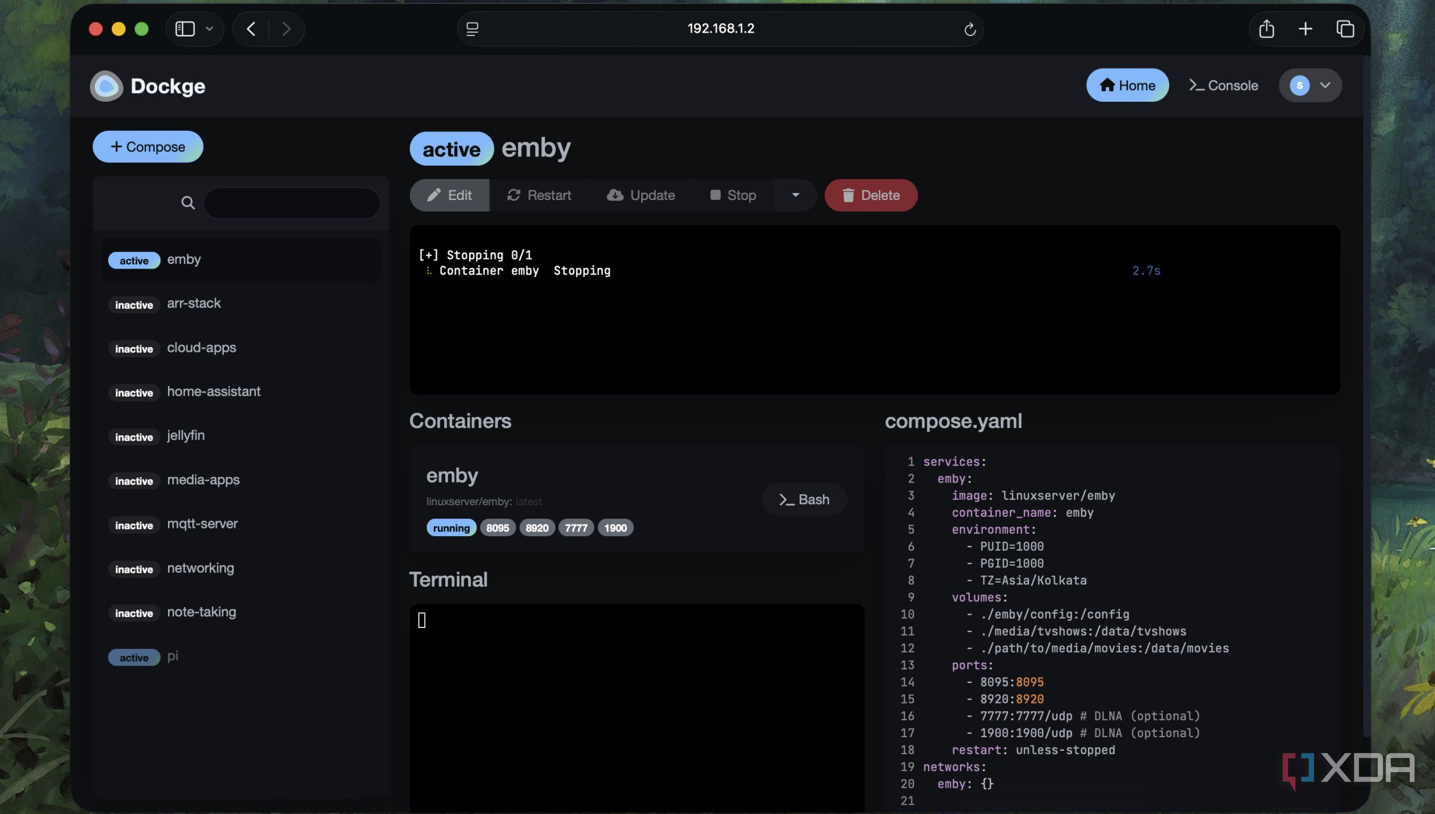The height and width of the screenshot is (814, 1435).
Task: Select the arr-stack entry
Action: [241, 304]
